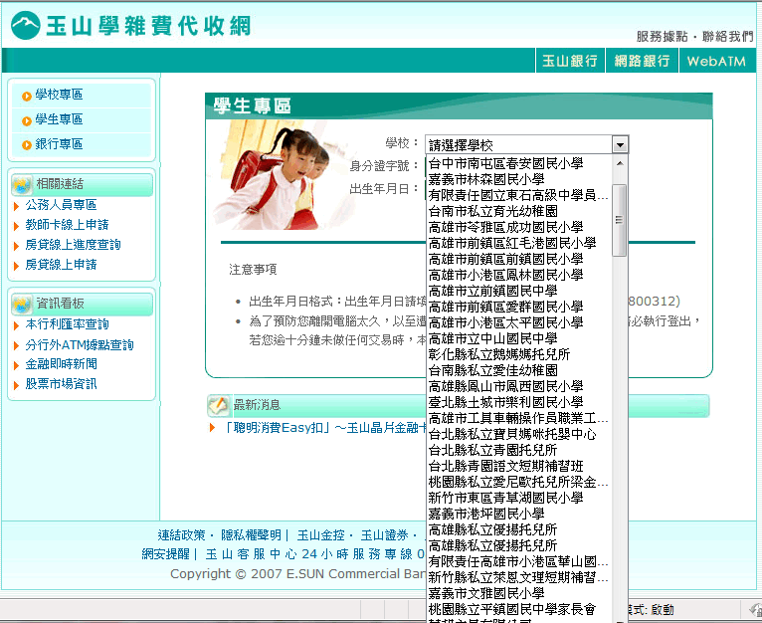The width and height of the screenshot is (762, 623).
Task: Click the school list scrollbar thumb
Action: 620,219
